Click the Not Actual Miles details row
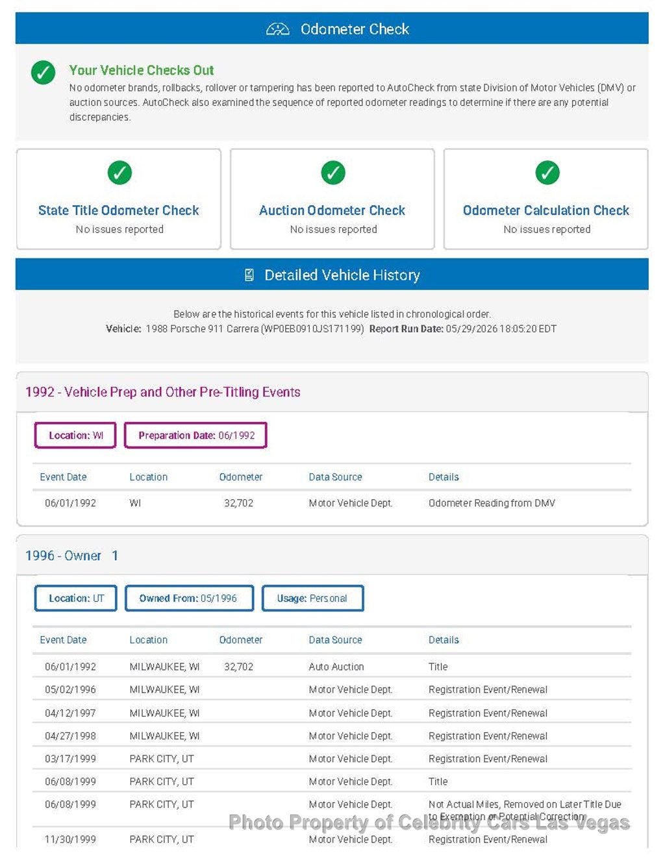The height and width of the screenshot is (860, 665). pyautogui.click(x=332, y=810)
